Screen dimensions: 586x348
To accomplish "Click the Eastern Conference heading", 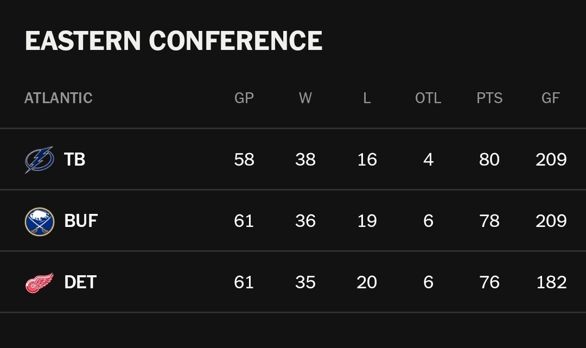I will [174, 41].
